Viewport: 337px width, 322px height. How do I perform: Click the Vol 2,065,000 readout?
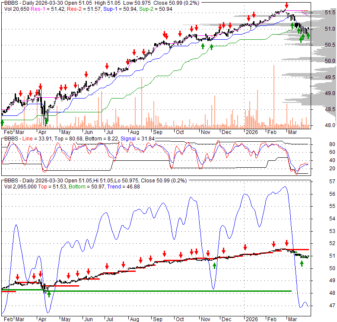(x=20, y=187)
